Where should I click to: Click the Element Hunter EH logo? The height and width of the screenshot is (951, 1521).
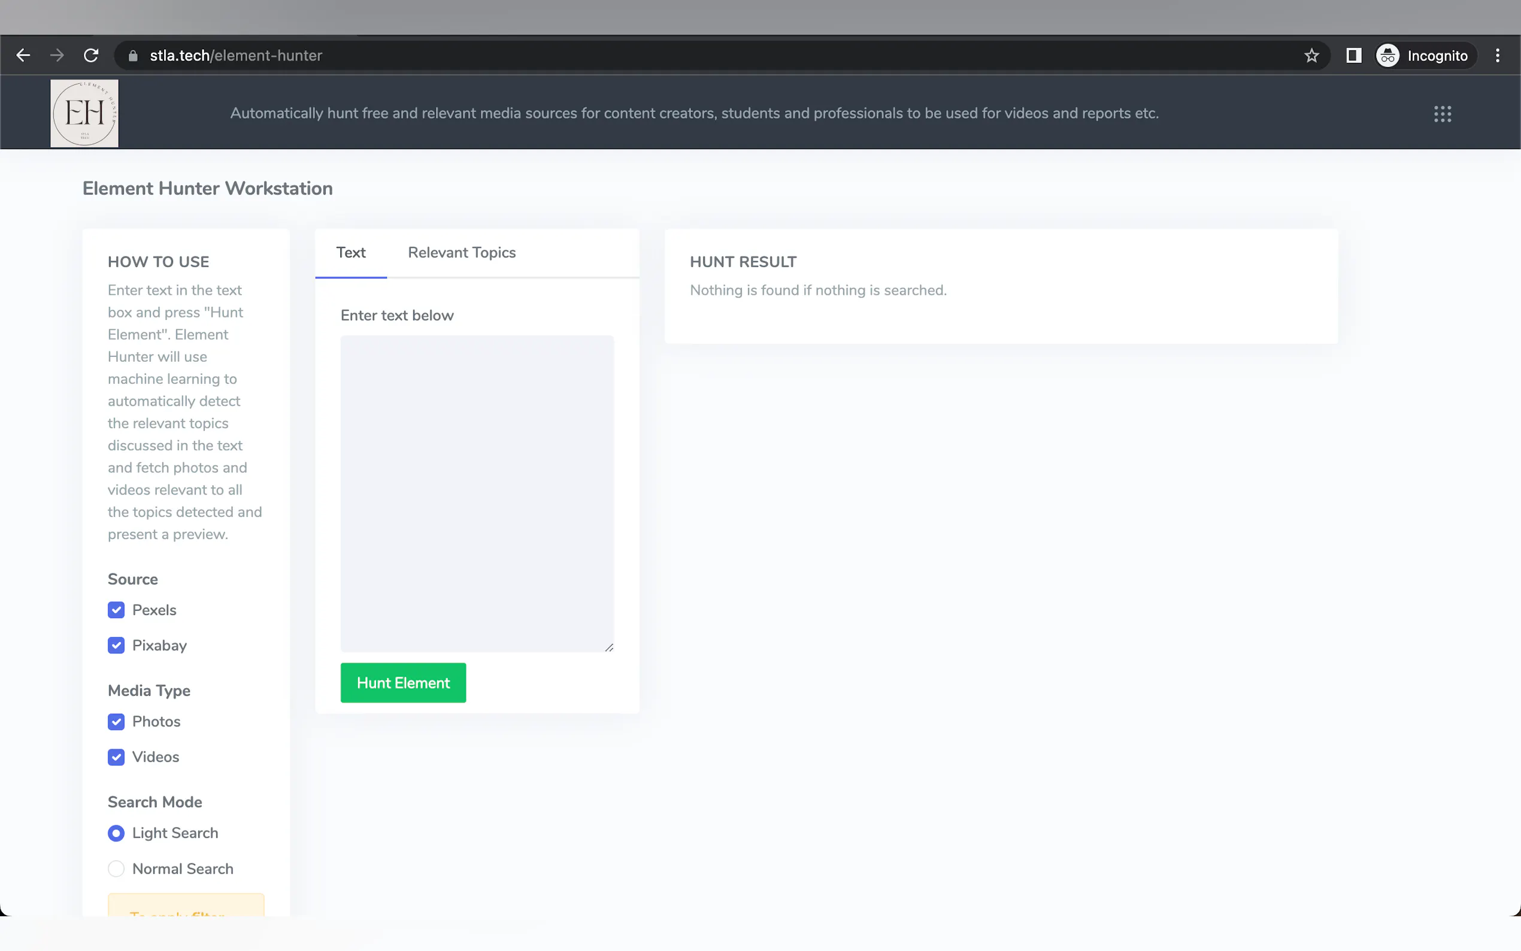coord(84,113)
